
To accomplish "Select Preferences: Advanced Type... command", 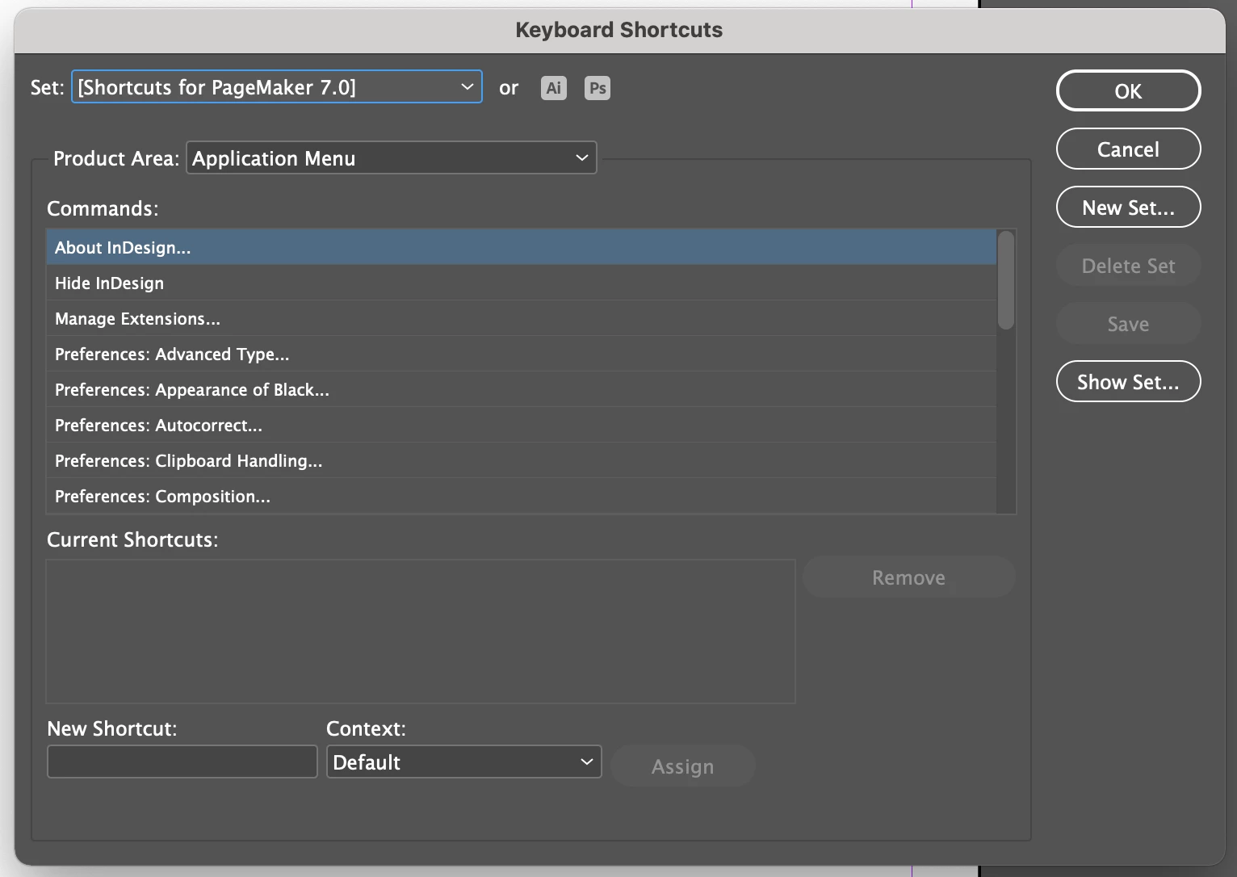I will 522,354.
